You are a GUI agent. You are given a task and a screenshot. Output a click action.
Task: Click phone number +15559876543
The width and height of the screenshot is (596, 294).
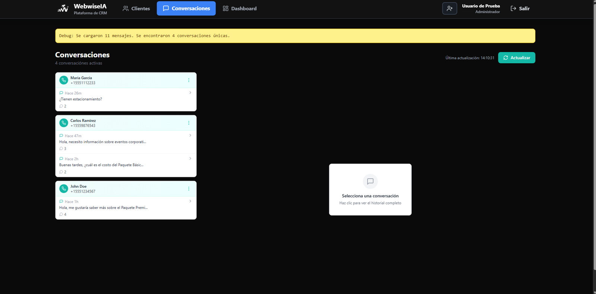coord(83,126)
